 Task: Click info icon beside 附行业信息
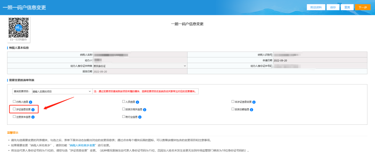pyautogui.click(x=140, y=117)
